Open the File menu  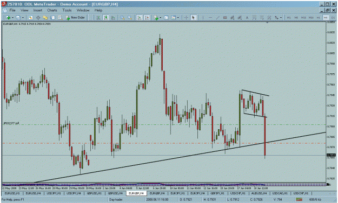click(x=12, y=10)
